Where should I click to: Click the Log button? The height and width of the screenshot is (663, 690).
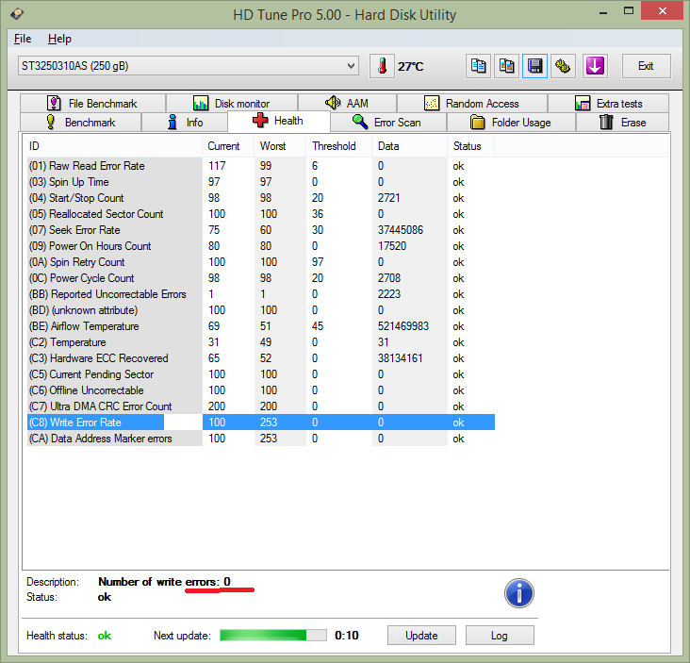pyautogui.click(x=500, y=636)
